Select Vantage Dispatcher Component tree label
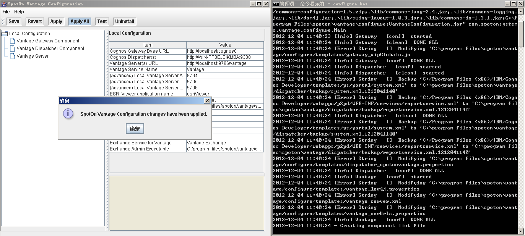This screenshot has height=236, width=525. (x=50, y=48)
